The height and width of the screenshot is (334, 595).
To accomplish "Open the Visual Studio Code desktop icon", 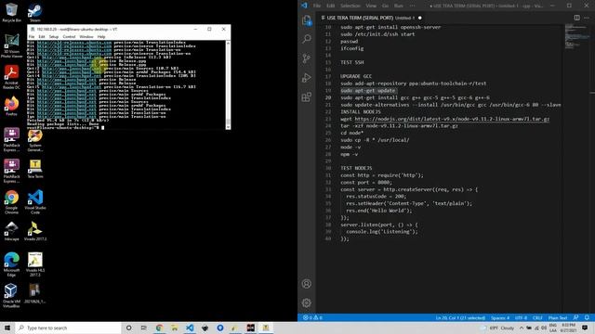I will [x=35, y=202].
